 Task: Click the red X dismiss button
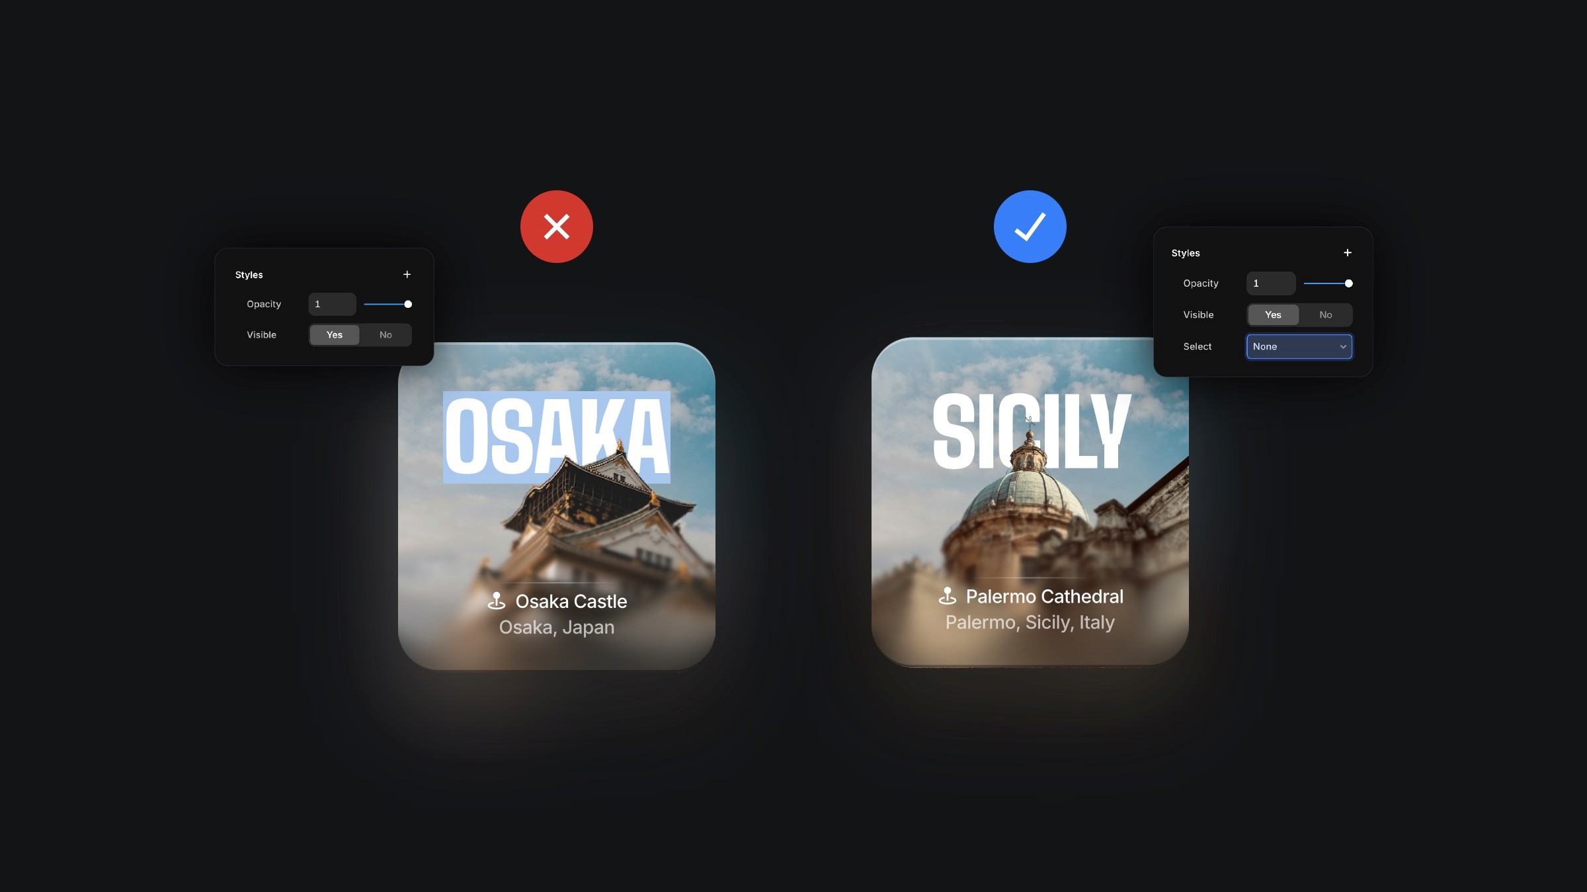click(556, 225)
